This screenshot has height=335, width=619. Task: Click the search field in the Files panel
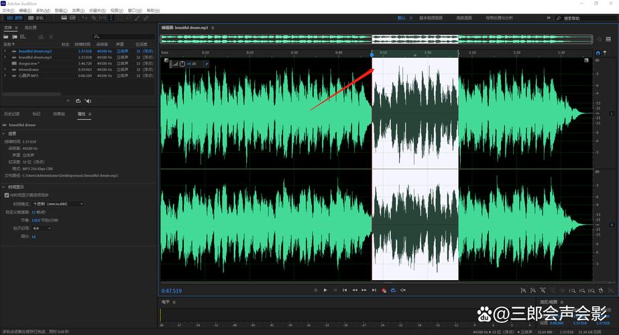[x=122, y=37]
